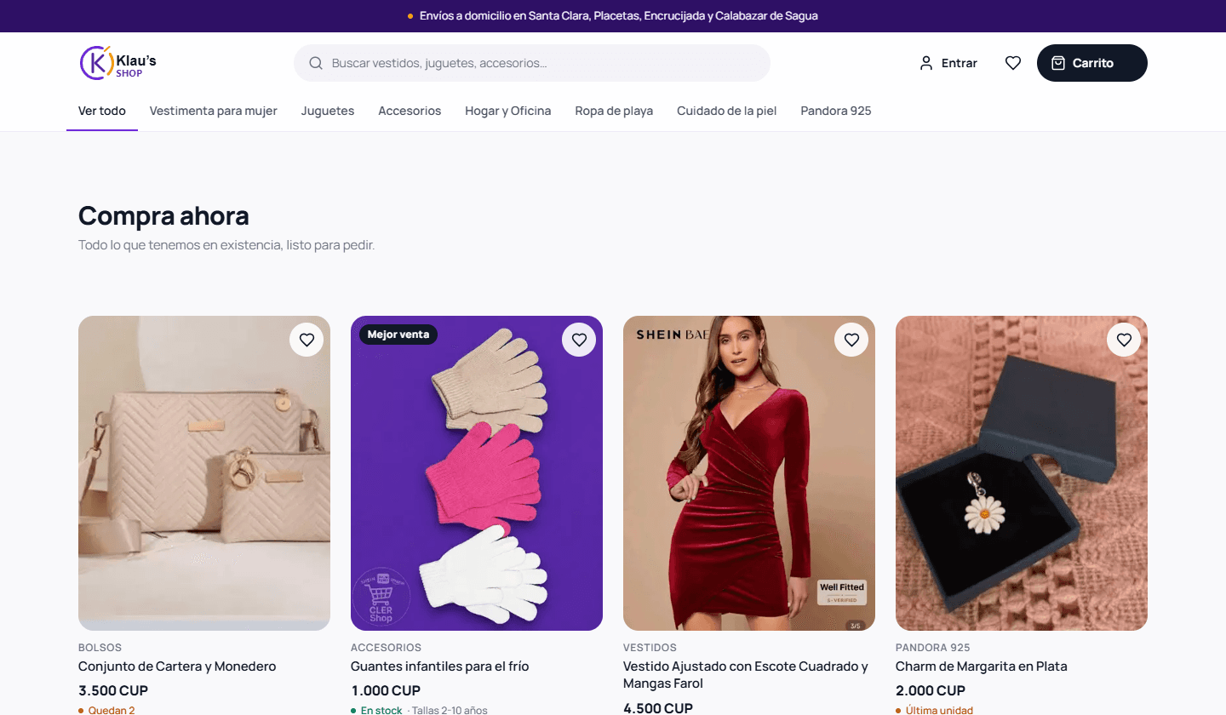The height and width of the screenshot is (715, 1226).
Task: Favorite the red Vestido Ajustado product
Action: [x=851, y=340]
